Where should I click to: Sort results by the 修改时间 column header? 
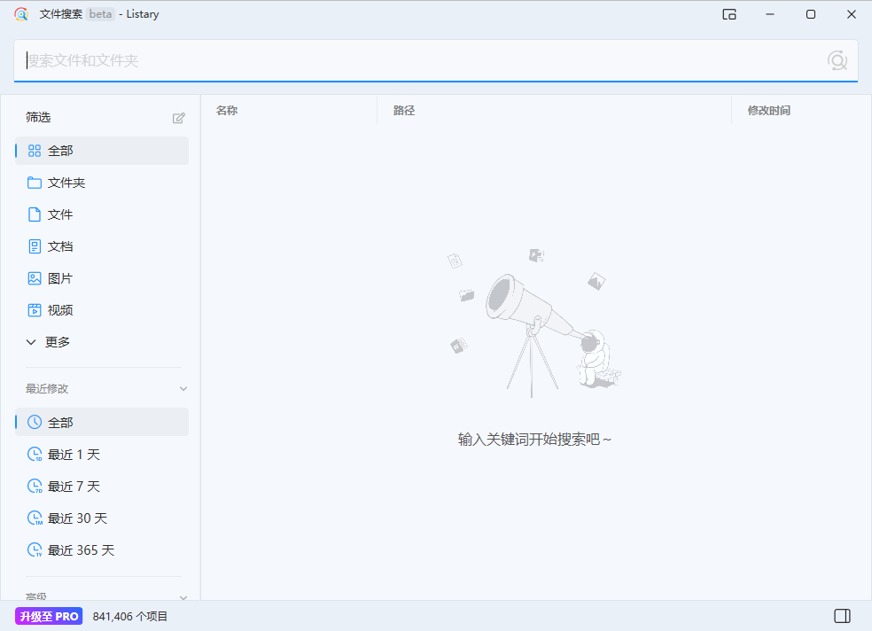click(767, 110)
